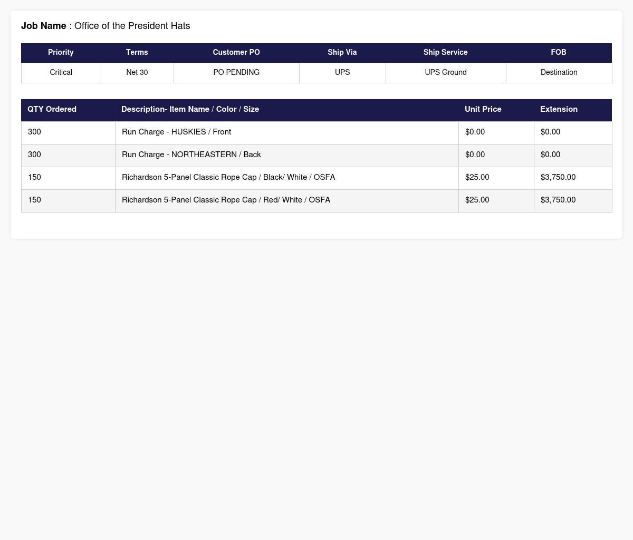Click the Job Name title text
The image size is (633, 540).
[x=105, y=26]
